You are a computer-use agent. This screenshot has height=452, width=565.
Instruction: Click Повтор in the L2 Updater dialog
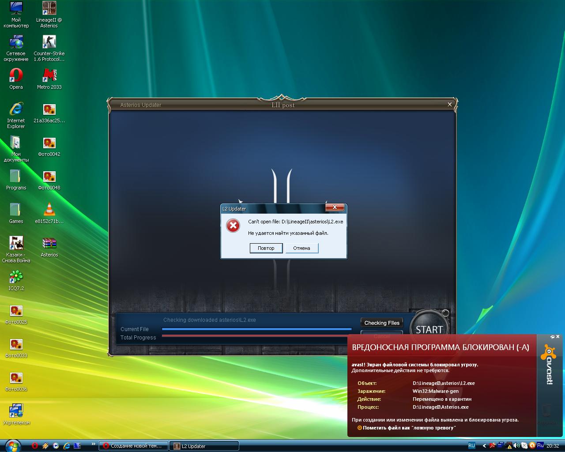266,248
